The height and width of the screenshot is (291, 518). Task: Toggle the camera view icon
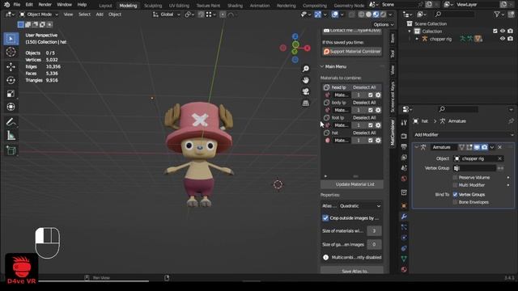tap(306, 91)
